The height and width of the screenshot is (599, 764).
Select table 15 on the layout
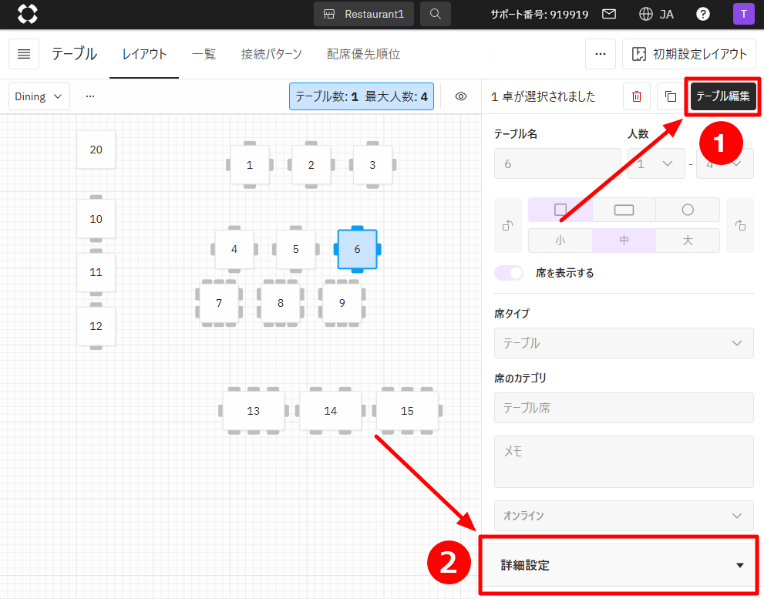click(407, 411)
